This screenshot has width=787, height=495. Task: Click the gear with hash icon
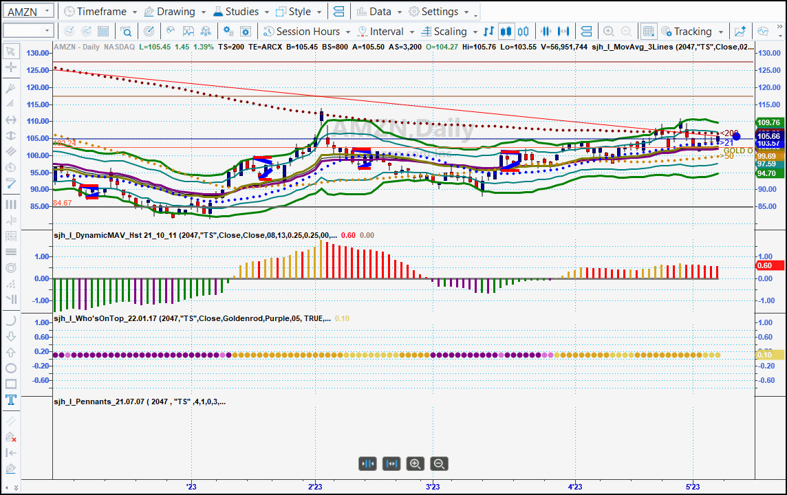(228, 31)
